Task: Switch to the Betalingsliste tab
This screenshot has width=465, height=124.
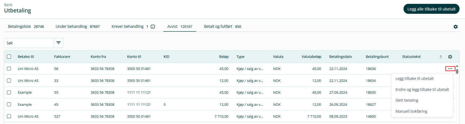Action: coord(26,27)
